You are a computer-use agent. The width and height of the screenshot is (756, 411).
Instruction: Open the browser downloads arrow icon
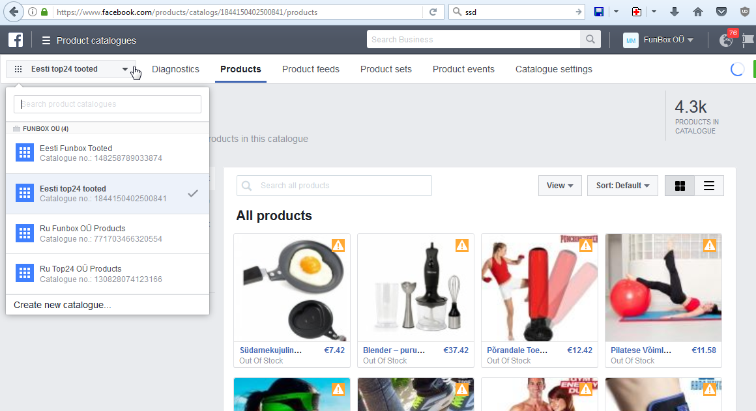click(x=675, y=12)
